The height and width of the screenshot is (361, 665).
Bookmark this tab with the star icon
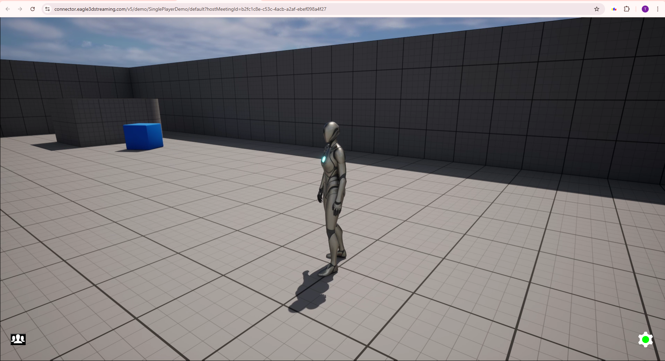(x=596, y=9)
